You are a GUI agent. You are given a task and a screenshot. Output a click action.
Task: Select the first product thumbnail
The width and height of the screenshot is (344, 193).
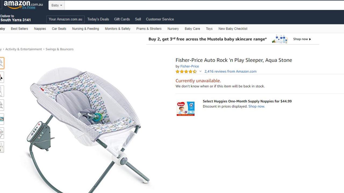pos(2,63)
